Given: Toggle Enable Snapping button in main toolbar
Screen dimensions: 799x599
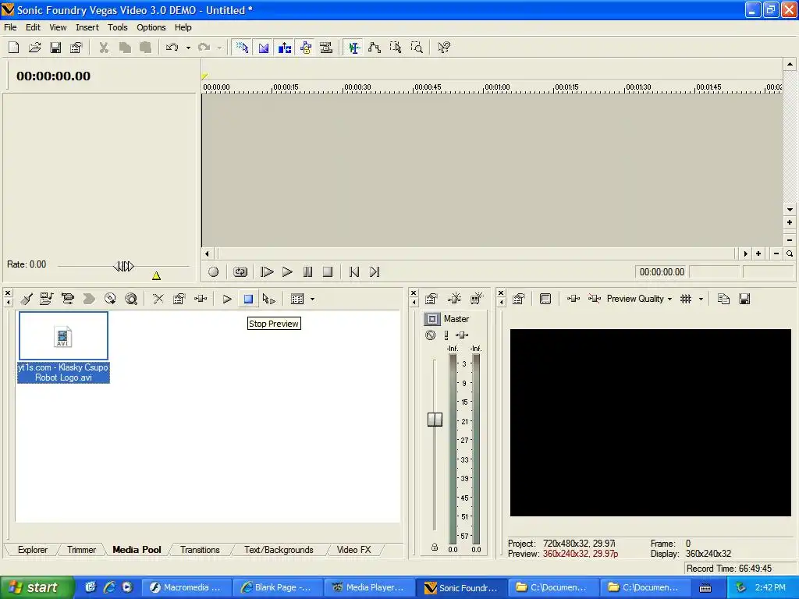Looking at the screenshot, I should pos(242,48).
